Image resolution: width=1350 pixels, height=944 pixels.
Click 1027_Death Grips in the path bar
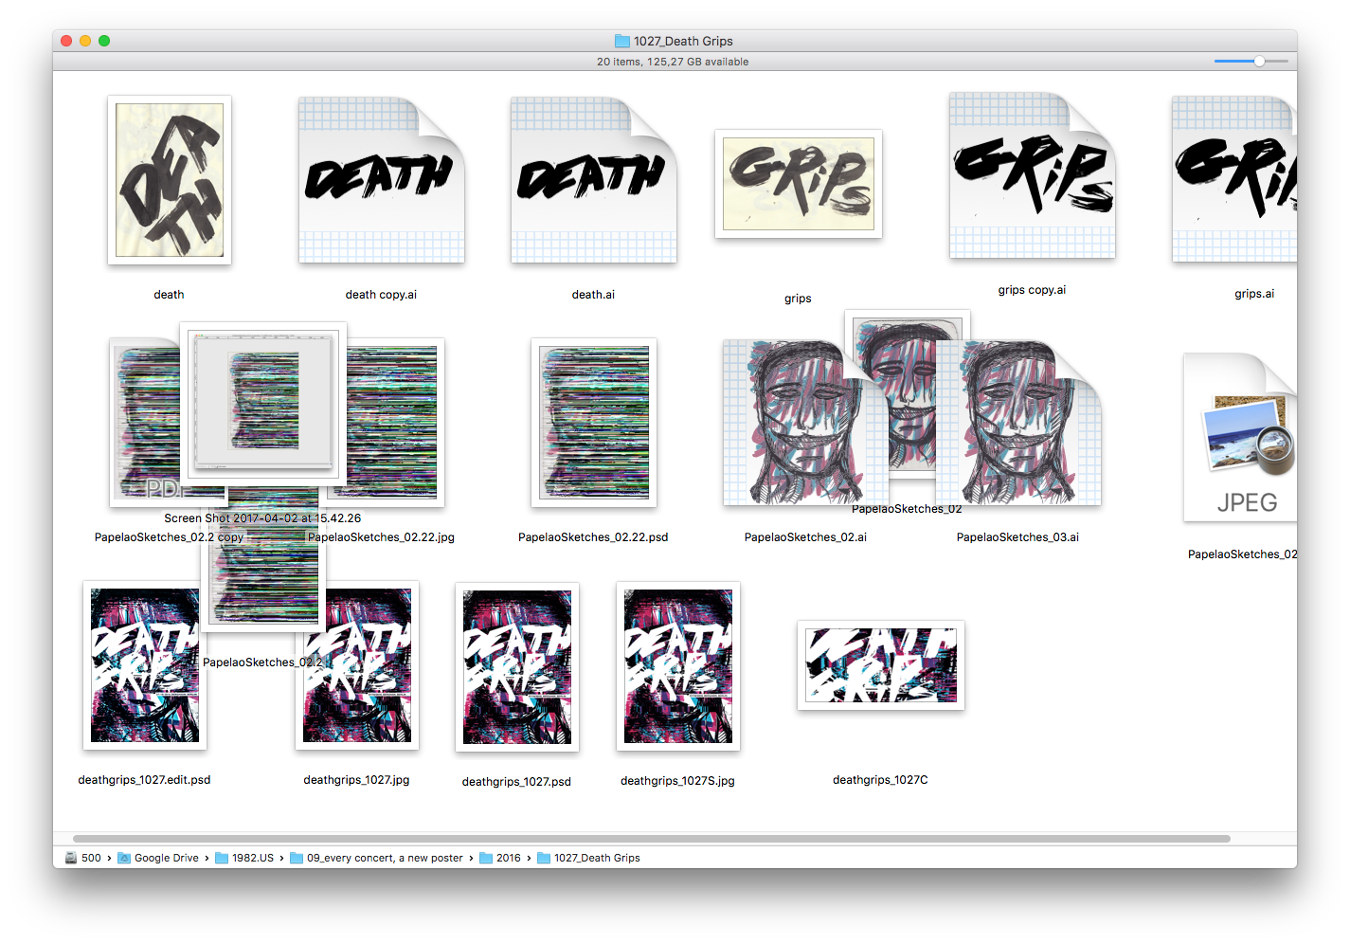(x=588, y=858)
